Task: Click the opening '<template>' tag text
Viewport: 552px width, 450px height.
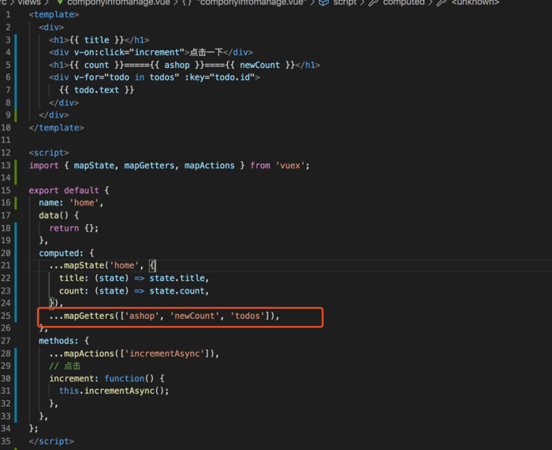Action: click(54, 14)
